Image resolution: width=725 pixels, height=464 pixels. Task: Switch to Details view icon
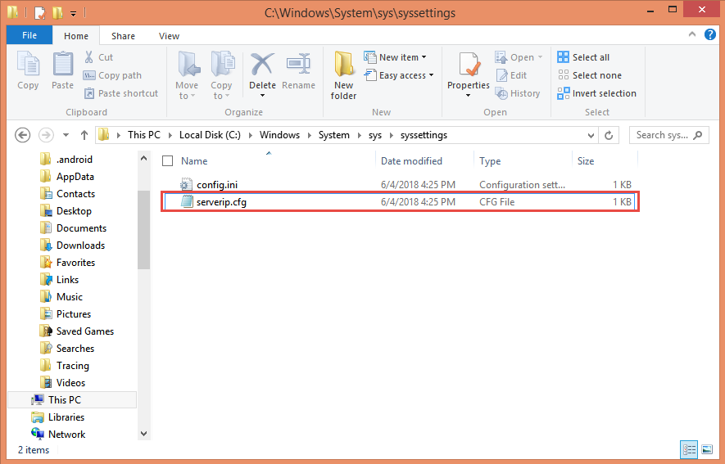(x=689, y=449)
